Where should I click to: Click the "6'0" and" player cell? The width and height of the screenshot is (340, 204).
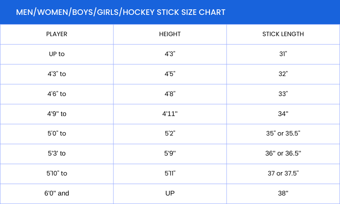(x=57, y=193)
